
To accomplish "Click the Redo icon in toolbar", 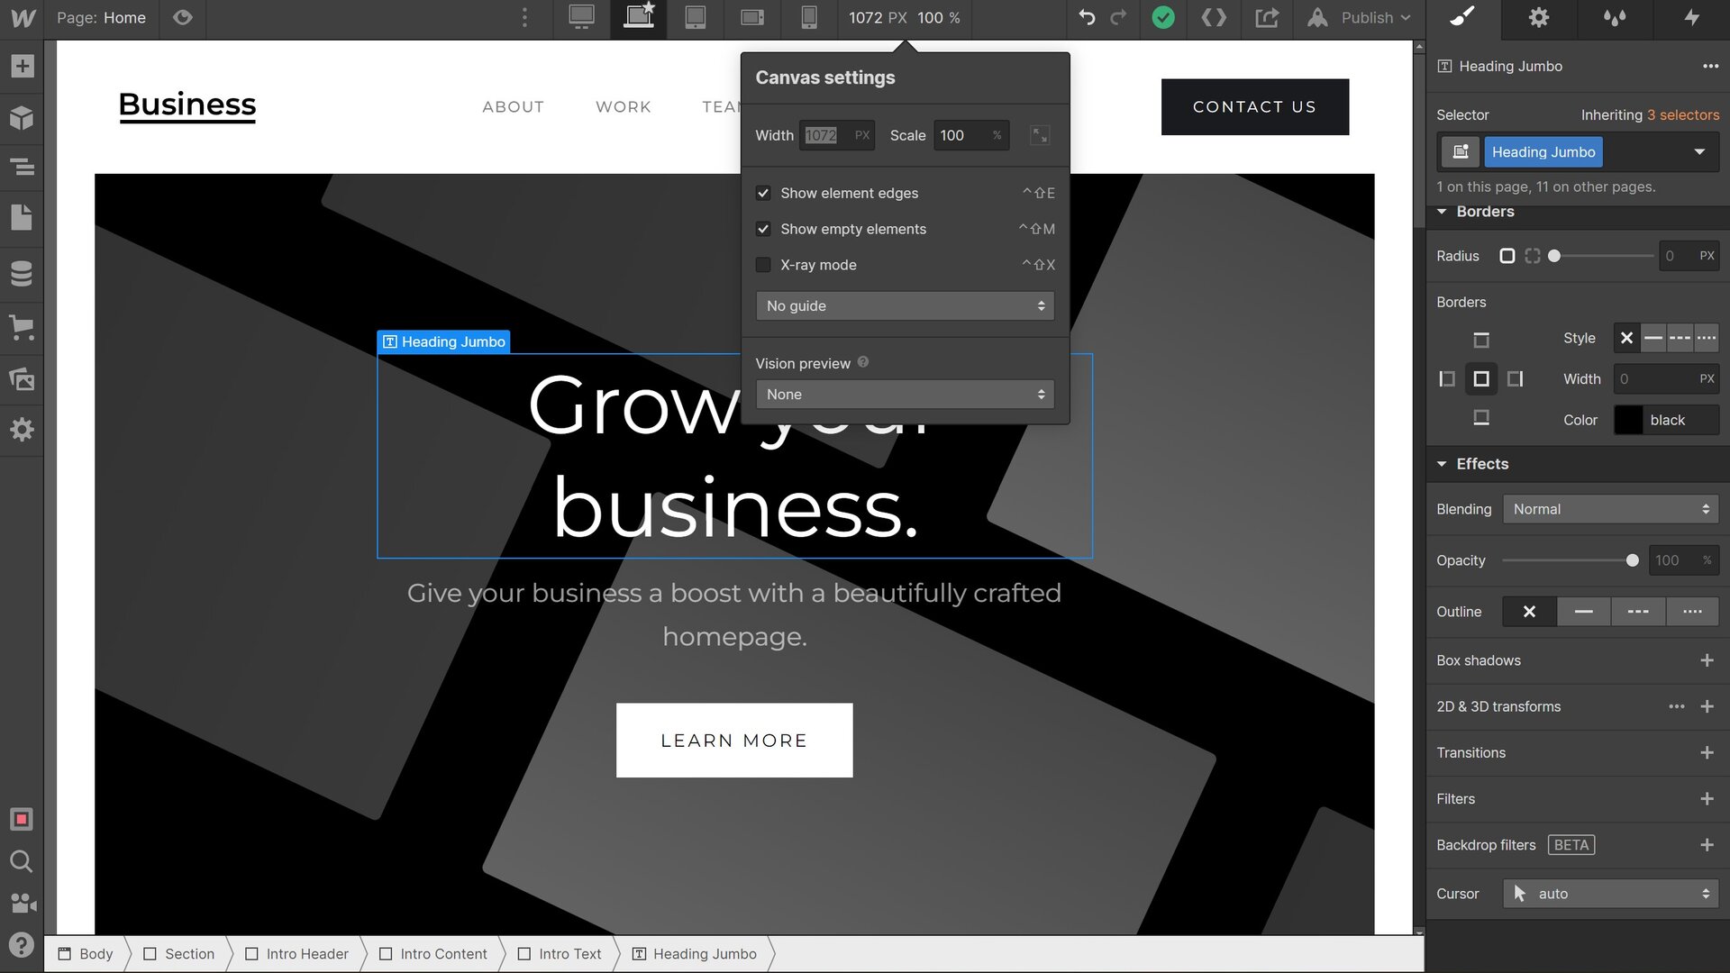I will (x=1117, y=18).
